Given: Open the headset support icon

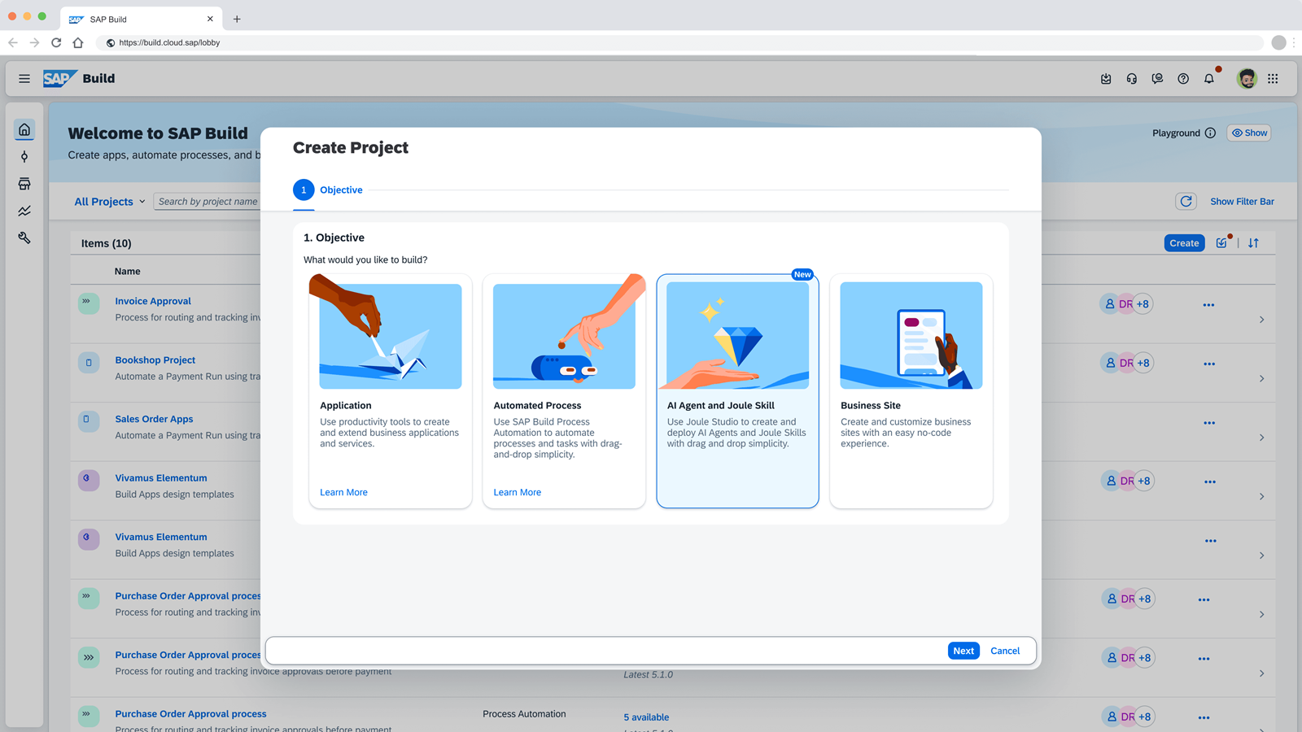Looking at the screenshot, I should 1132,79.
